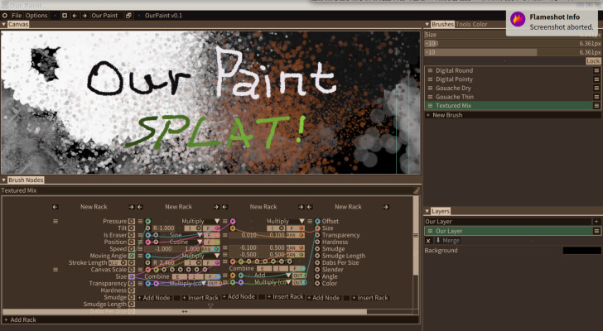Adjust the ~10 brush size slider
This screenshot has height=331, width=603.
click(x=513, y=52)
